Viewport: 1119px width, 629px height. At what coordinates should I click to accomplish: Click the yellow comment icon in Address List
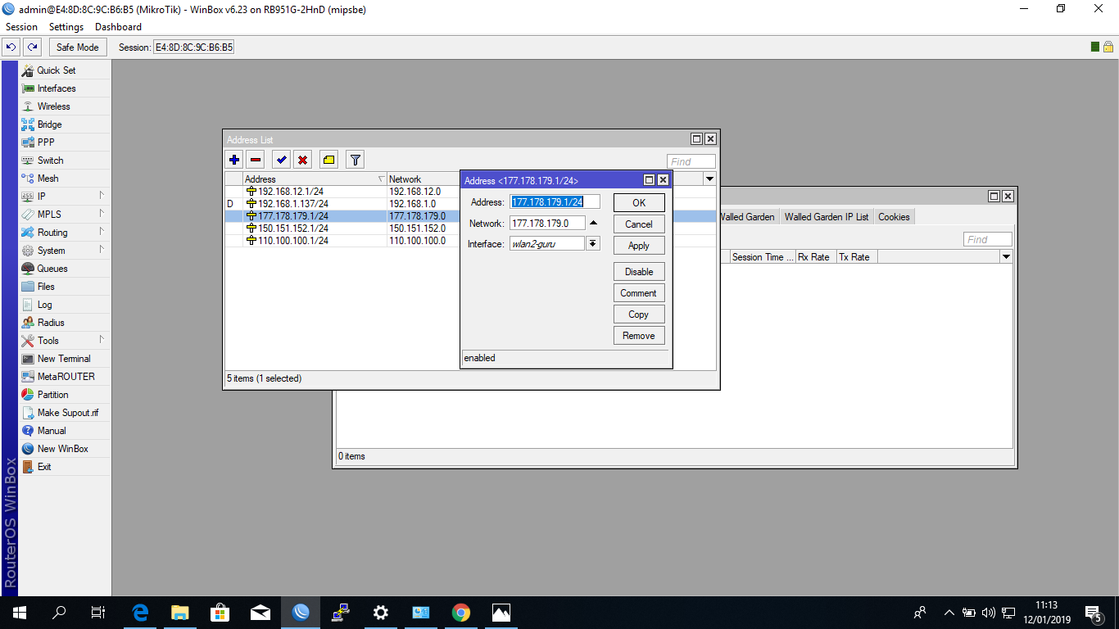[328, 160]
